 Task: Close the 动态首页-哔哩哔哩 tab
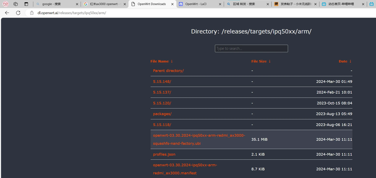[x=363, y=4]
